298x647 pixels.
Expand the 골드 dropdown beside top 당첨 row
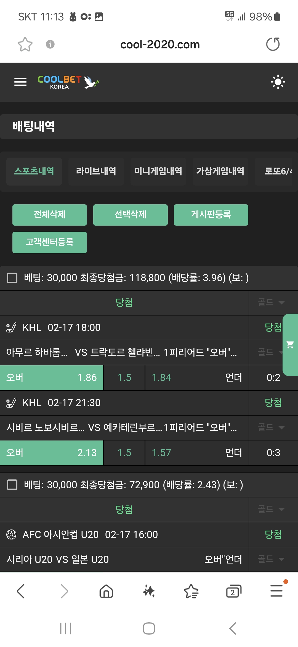coord(271,302)
